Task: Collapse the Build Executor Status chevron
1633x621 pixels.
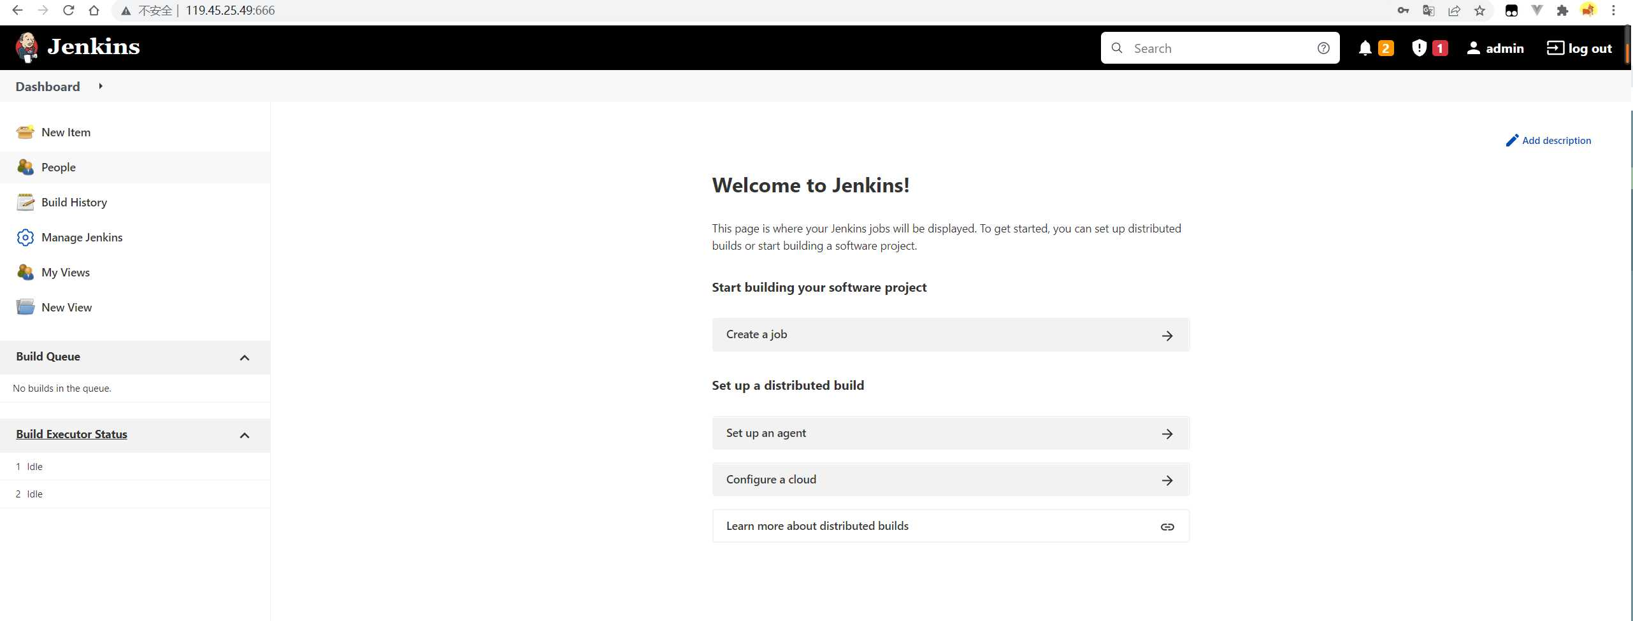Action: point(245,435)
